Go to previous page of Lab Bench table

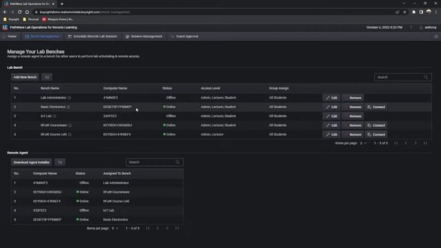(x=406, y=143)
